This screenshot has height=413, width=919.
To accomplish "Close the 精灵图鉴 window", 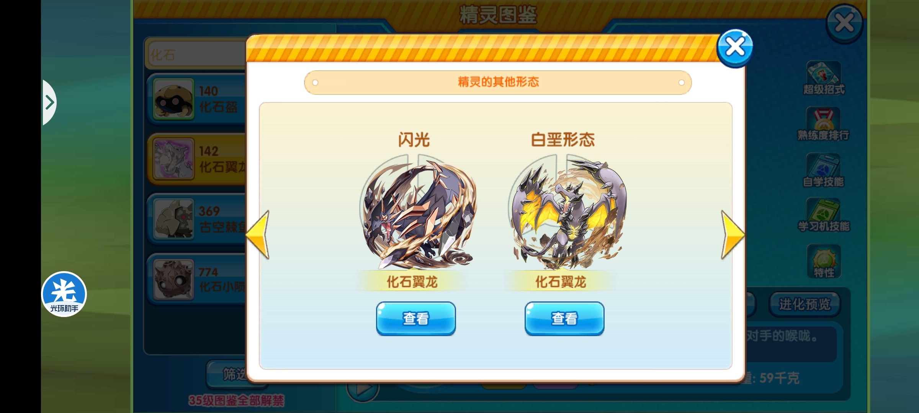I will [844, 23].
